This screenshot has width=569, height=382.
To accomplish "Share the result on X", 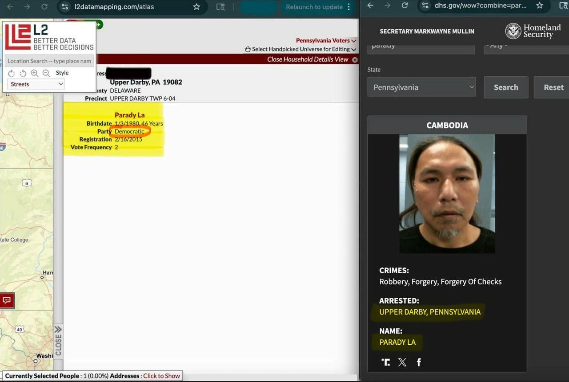I will 402,362.
